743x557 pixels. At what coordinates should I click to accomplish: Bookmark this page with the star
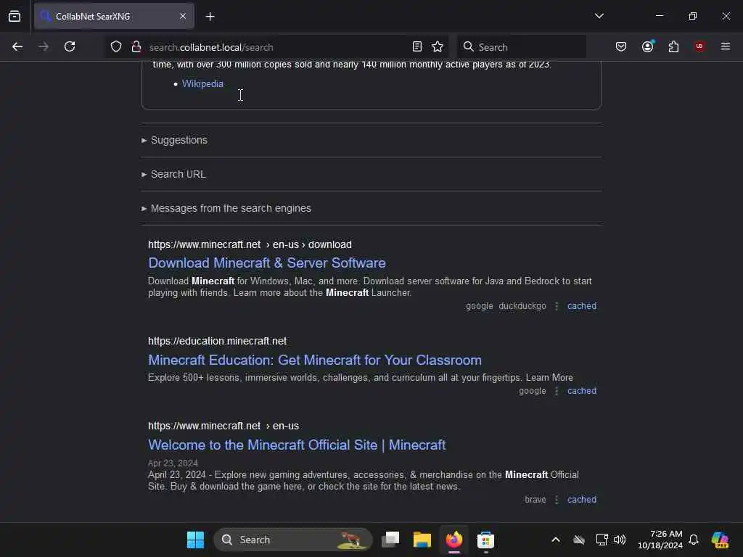(438, 46)
